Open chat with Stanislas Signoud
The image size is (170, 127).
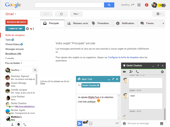(20, 78)
